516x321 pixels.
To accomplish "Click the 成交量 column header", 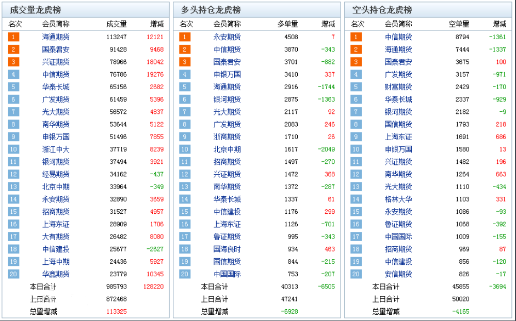I will [117, 24].
